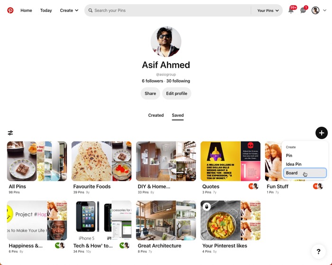
Task: Open the Favourite Foods board thumbnail
Action: (x=101, y=161)
